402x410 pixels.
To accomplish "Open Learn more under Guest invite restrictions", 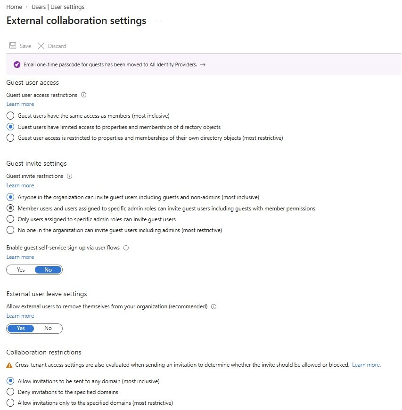I will point(20,185).
